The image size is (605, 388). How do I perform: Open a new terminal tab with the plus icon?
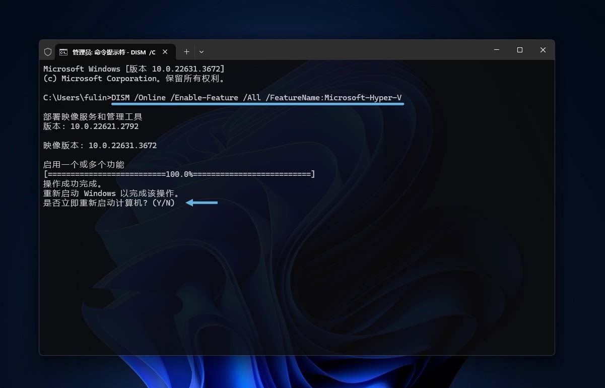point(186,51)
